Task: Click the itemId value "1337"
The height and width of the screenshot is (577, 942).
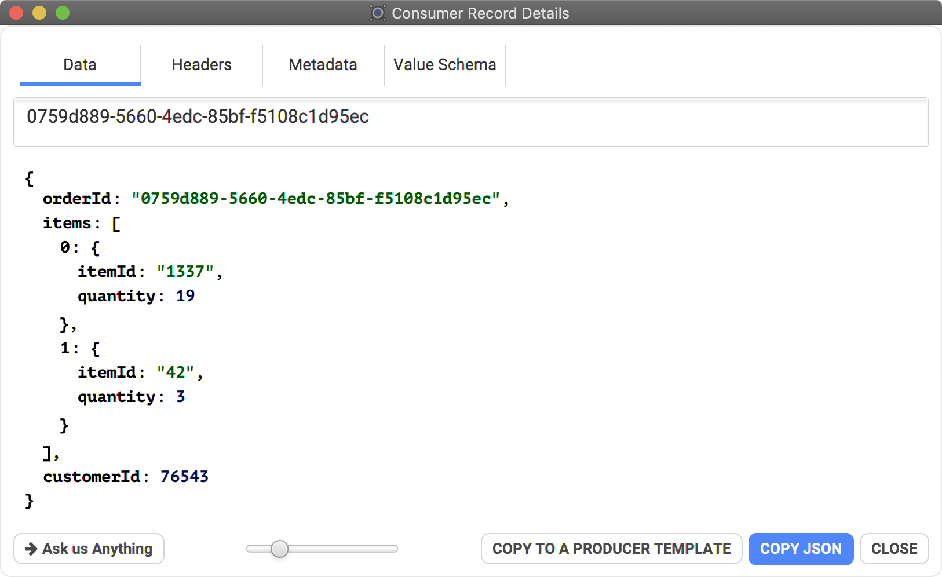Action: coord(185,272)
